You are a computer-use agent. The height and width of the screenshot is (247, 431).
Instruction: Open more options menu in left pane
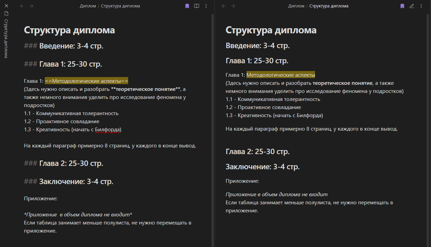206,6
